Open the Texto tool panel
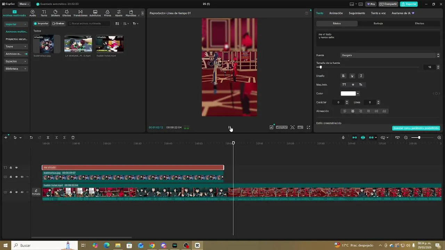445x250 pixels. (x=44, y=13)
